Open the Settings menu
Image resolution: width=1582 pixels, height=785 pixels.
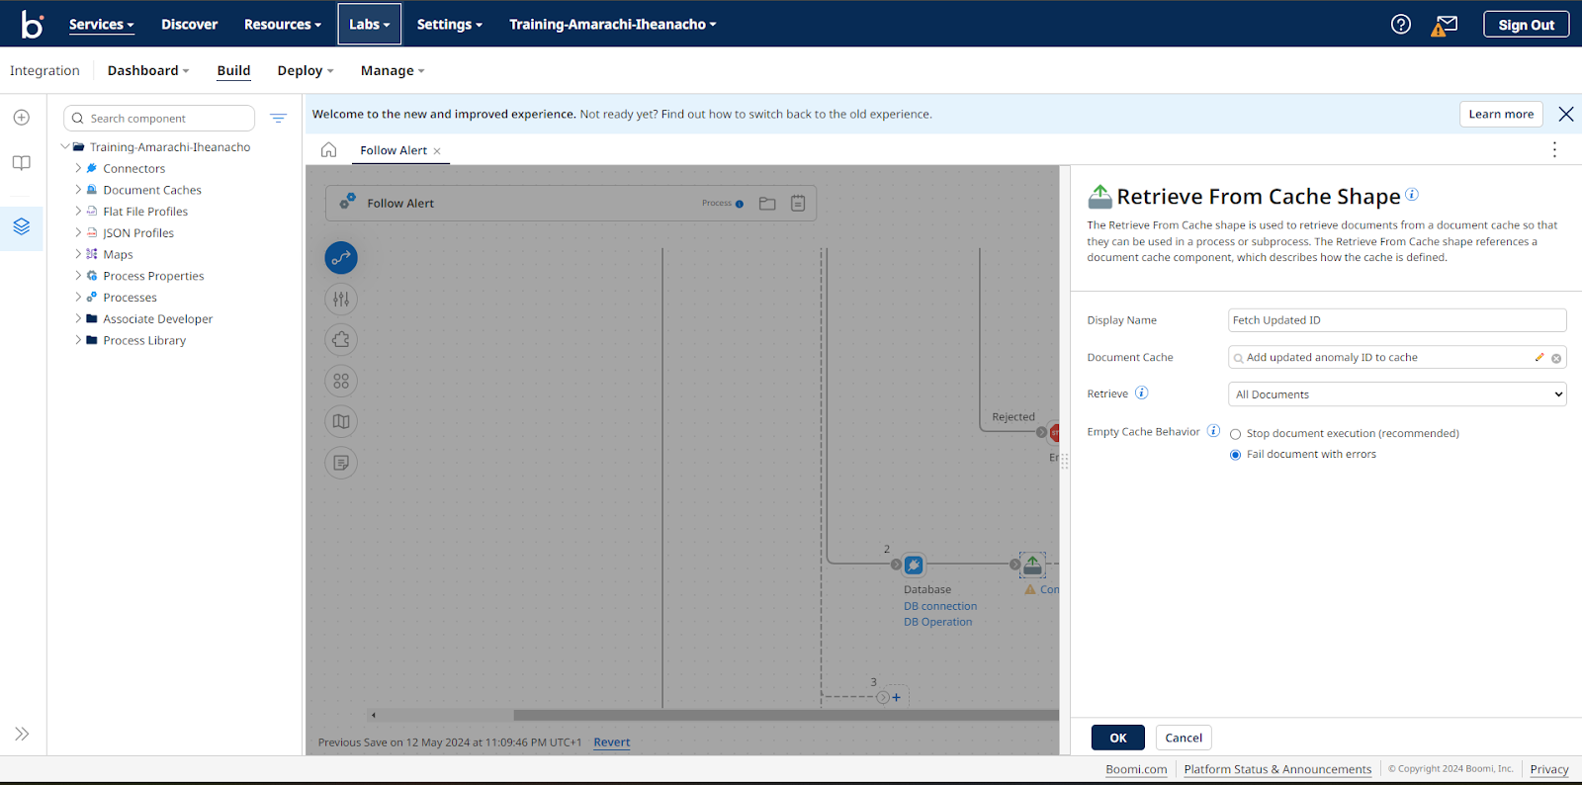click(x=449, y=25)
